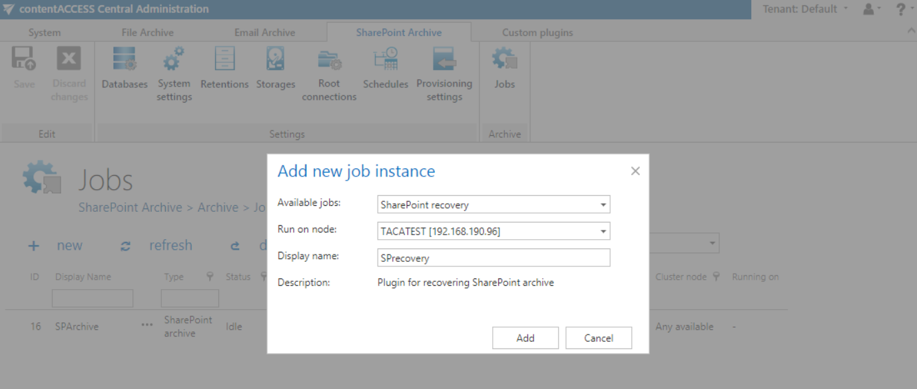Screen dimensions: 917x389
Task: Open the Schedules calendar icon
Action: click(x=385, y=60)
